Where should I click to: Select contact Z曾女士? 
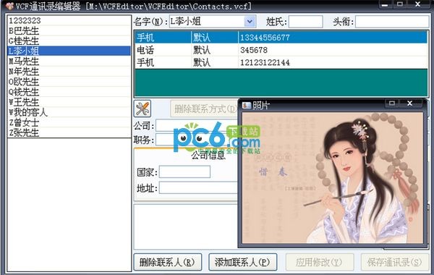click(x=69, y=123)
